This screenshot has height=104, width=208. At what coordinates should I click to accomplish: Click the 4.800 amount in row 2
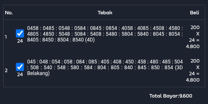[193, 80]
